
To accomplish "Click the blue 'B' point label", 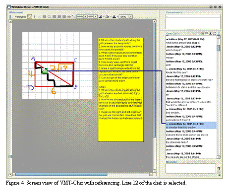I will click(x=75, y=87).
